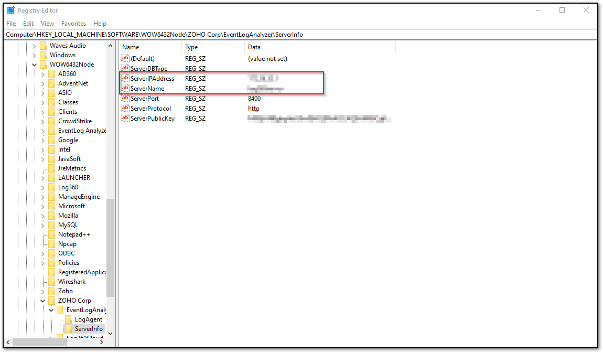Screen dimensions: 603x353
Task: Select the ODBC key
Action: [x=67, y=253]
